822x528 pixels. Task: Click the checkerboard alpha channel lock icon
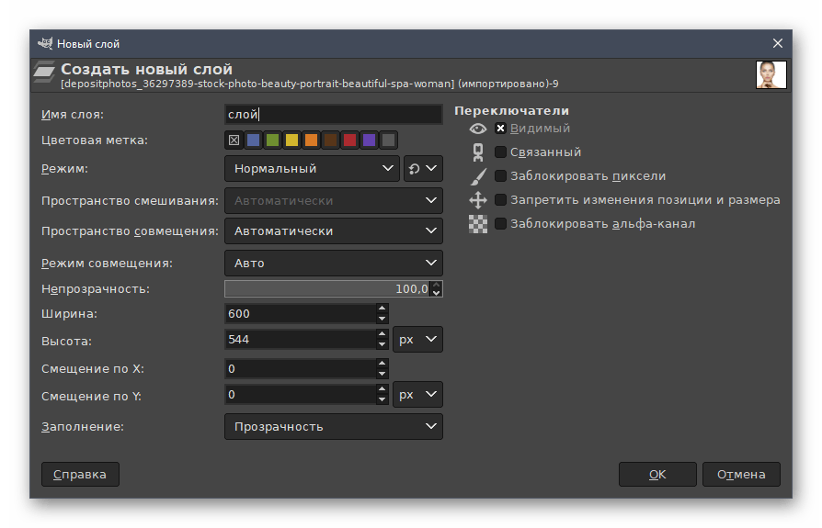pyautogui.click(x=477, y=224)
